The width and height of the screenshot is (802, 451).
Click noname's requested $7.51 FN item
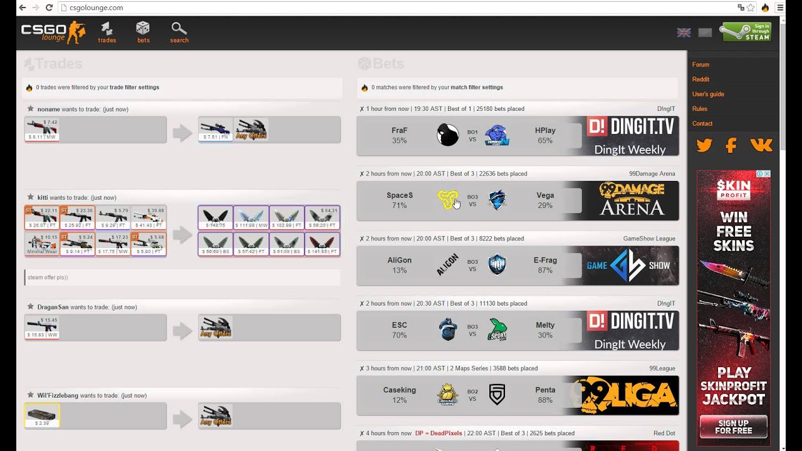216,130
